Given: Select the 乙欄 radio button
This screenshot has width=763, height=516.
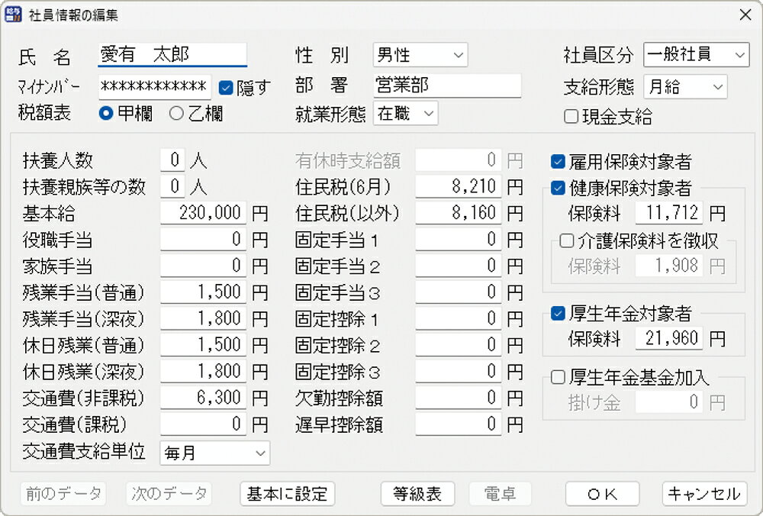Looking at the screenshot, I should pyautogui.click(x=177, y=114).
